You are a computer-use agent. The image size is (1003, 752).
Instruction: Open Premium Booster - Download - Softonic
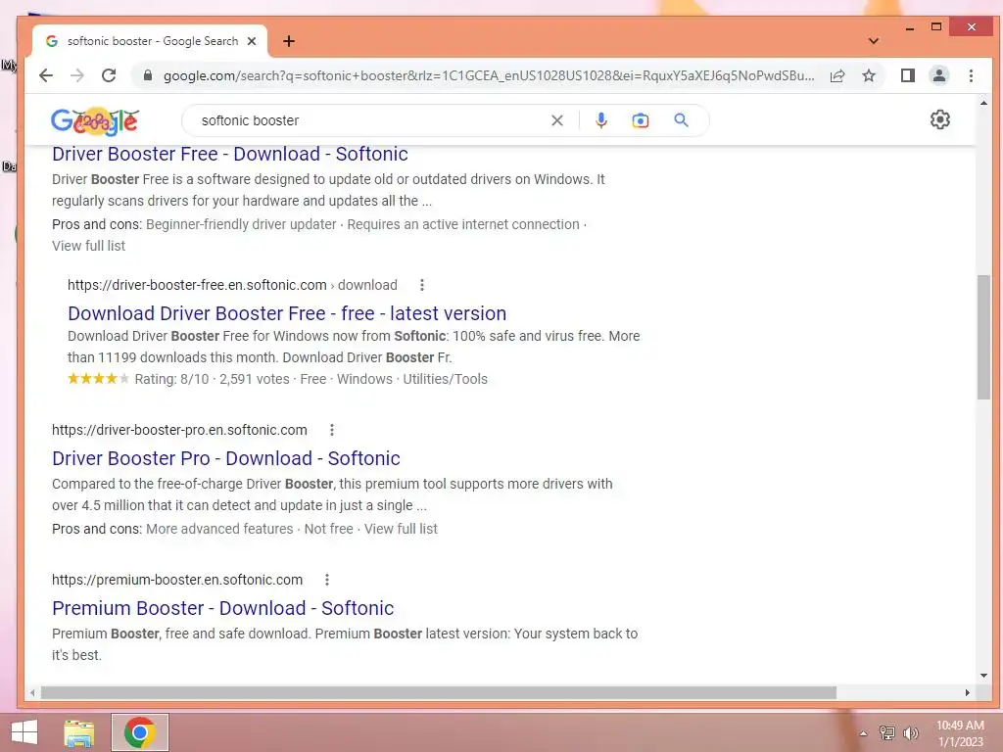coord(222,608)
